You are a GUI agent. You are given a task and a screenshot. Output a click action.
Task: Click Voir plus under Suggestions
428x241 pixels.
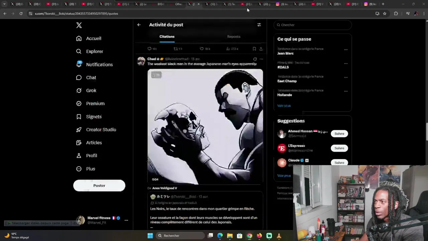(284, 176)
